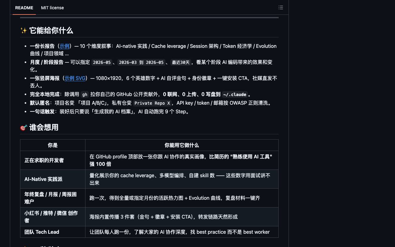Switch to the MIT license tab
Image resolution: width=395 pixels, height=247 pixels.
52,8
